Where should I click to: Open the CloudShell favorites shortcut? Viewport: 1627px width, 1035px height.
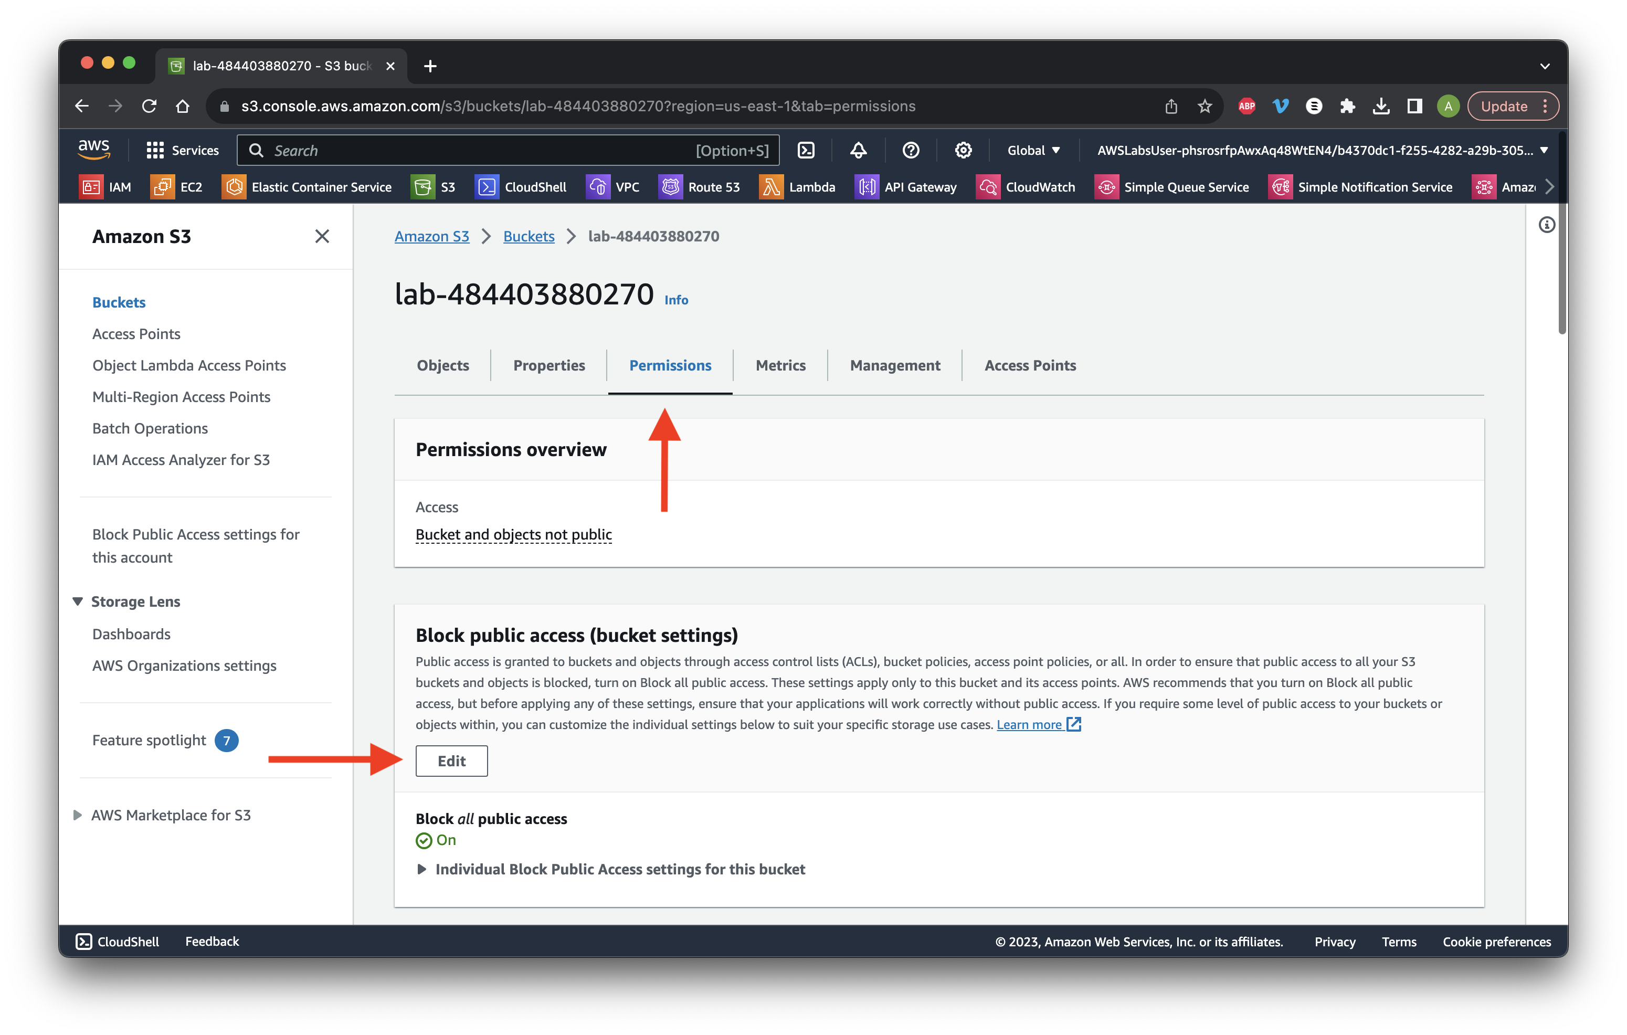(x=521, y=187)
